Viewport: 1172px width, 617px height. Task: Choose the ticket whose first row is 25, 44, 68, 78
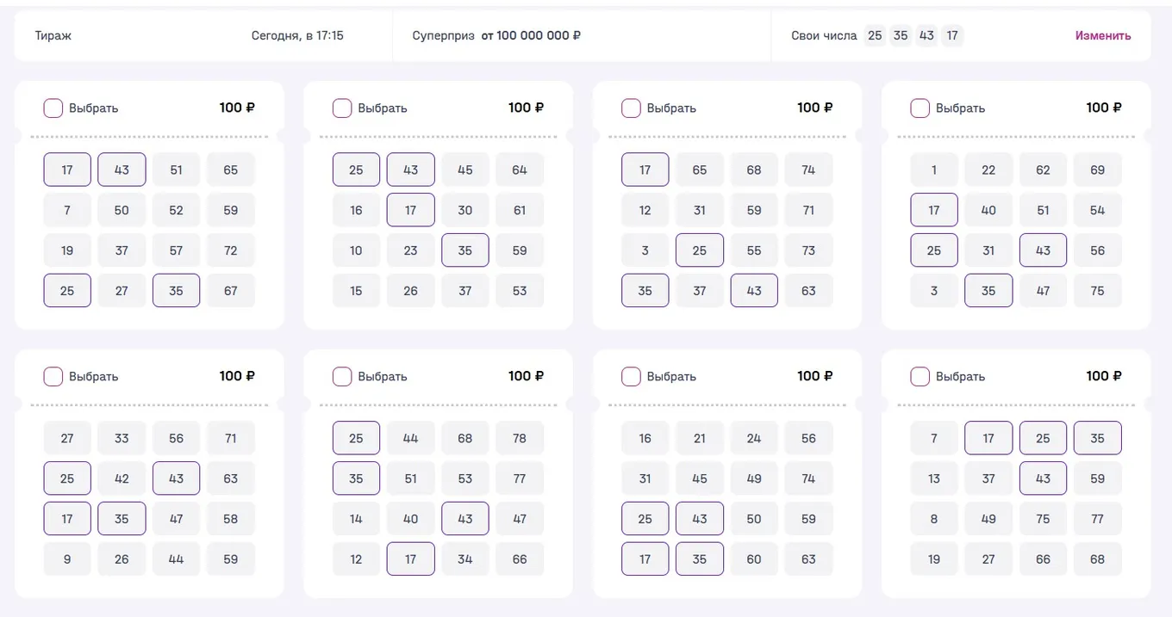342,377
